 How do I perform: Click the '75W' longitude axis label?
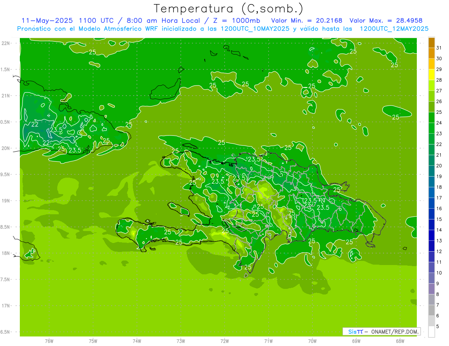tap(93, 341)
